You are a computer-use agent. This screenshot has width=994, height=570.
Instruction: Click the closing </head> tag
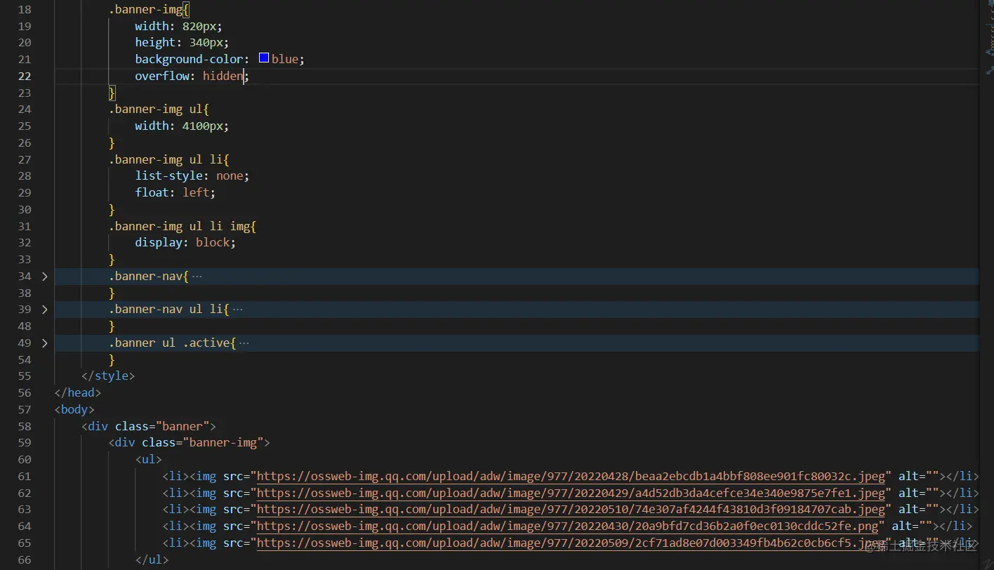[78, 393]
